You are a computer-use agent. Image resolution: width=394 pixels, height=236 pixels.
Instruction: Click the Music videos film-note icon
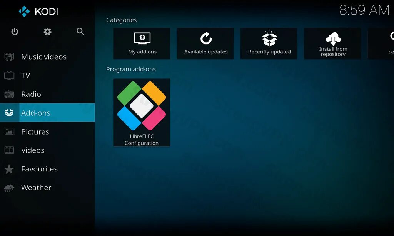point(9,57)
